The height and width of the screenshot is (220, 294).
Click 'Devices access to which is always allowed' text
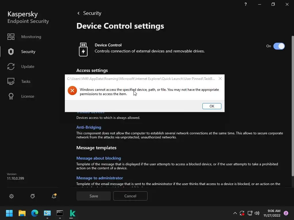point(108,118)
